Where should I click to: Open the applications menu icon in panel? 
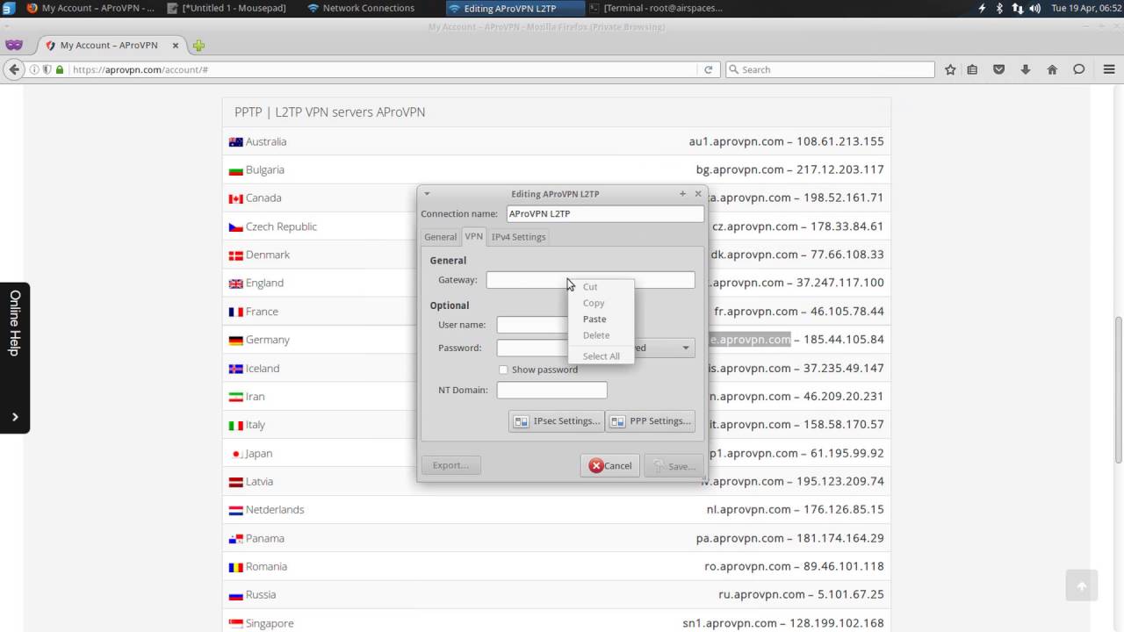click(x=8, y=8)
